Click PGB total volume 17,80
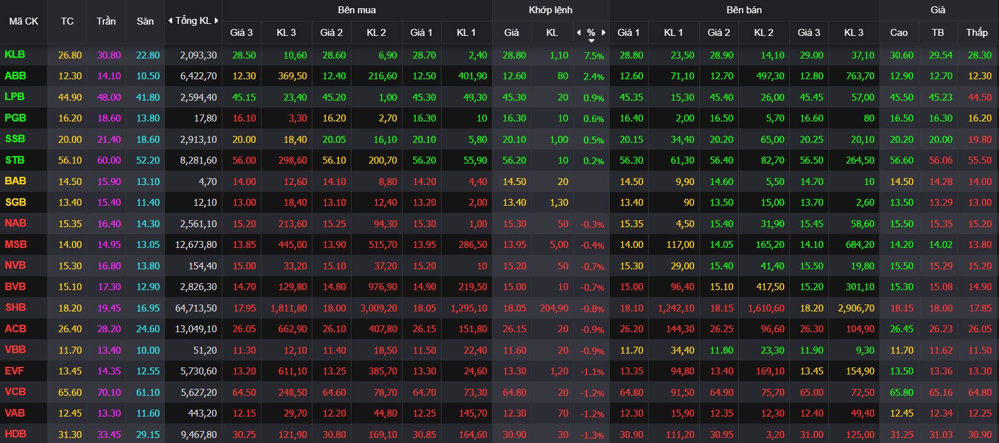Screen dimensions: 999x443 (205, 118)
